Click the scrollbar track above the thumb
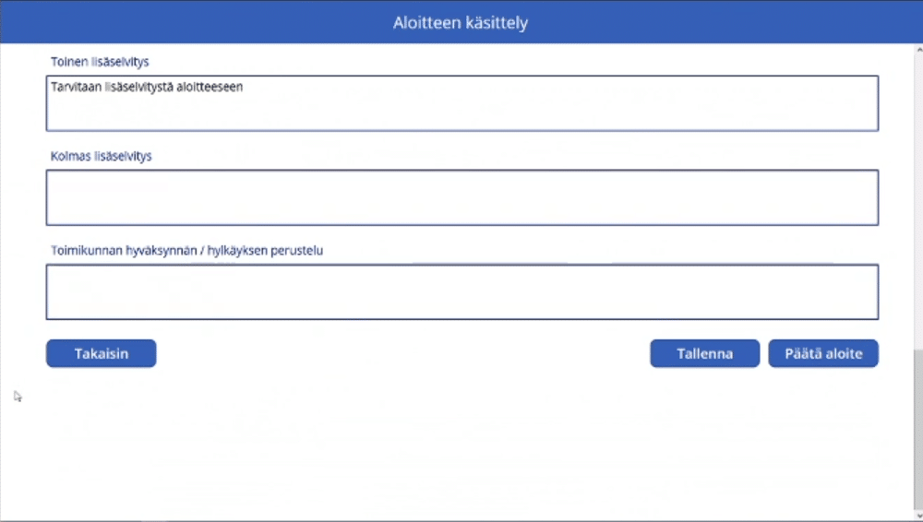The image size is (923, 522). (917, 184)
